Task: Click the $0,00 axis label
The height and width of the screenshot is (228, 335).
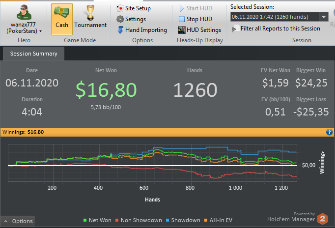Action: [308, 165]
